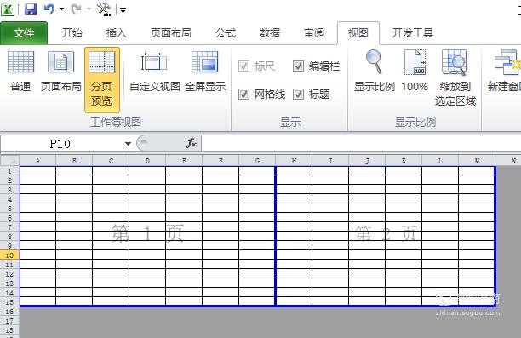Click the Name Box showing P10
The height and width of the screenshot is (338, 521).
(x=61, y=144)
